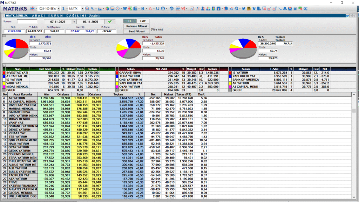The height and width of the screenshot is (202, 359).
Task: Collapse the buyers pie chart panel
Action: coord(4,36)
